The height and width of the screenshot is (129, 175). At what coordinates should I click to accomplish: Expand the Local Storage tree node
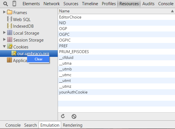pos(4,33)
